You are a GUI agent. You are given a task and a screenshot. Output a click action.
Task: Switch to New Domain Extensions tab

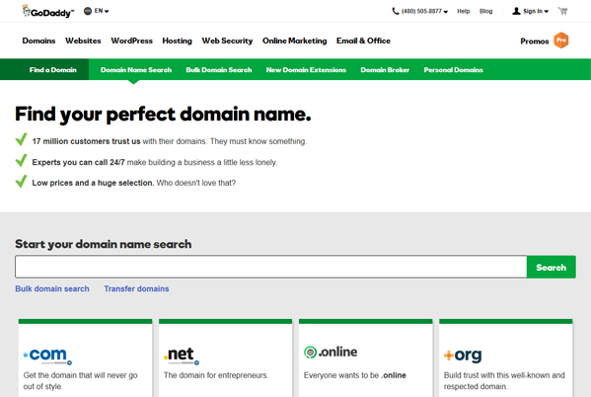306,70
